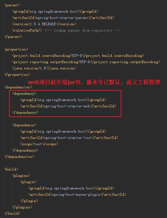The image size is (167, 218).
Task: Click the project.reporting.outputEncoding line
Action: pyautogui.click(x=86, y=62)
